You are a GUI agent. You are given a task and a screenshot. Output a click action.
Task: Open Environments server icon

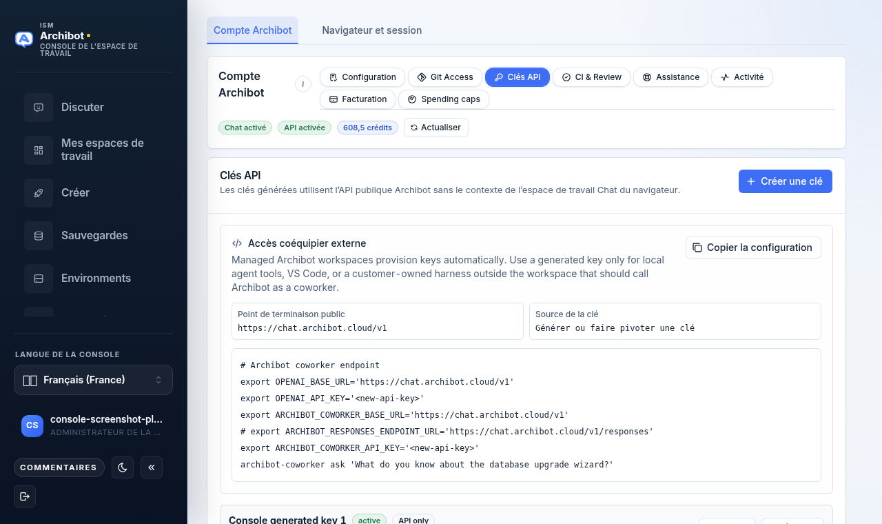[39, 279]
